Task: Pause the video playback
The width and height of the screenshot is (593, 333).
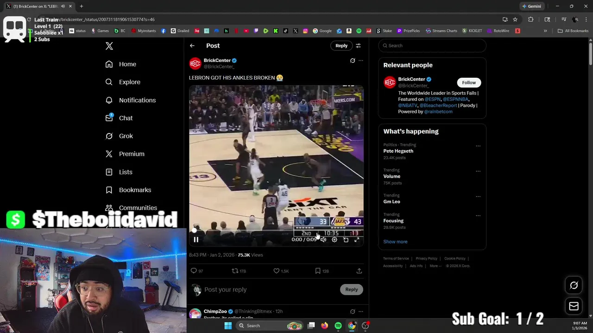Action: pos(196,240)
